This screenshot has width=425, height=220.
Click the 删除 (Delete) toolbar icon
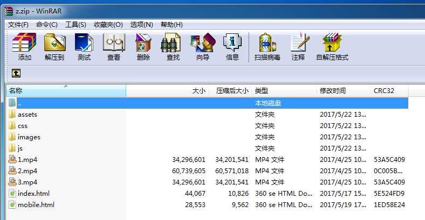(x=143, y=42)
